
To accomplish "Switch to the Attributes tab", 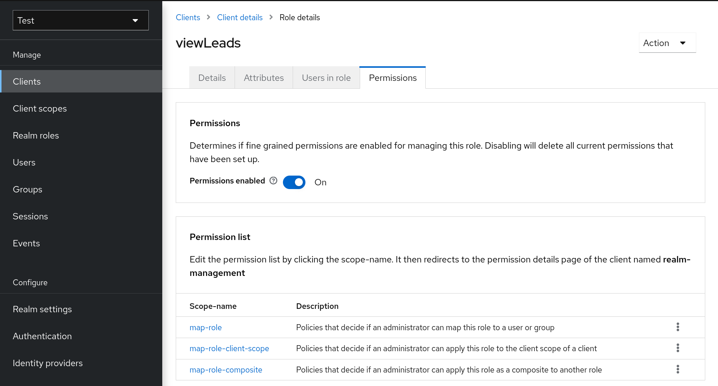I will [264, 77].
